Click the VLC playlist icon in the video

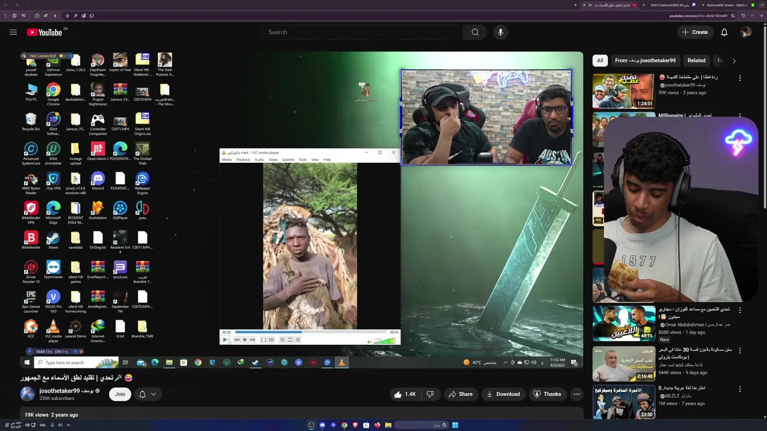pyautogui.click(x=282, y=340)
